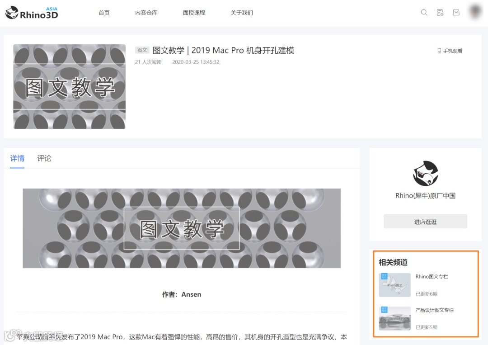Open 面授课程 menu item
This screenshot has width=488, height=345.
tap(194, 13)
